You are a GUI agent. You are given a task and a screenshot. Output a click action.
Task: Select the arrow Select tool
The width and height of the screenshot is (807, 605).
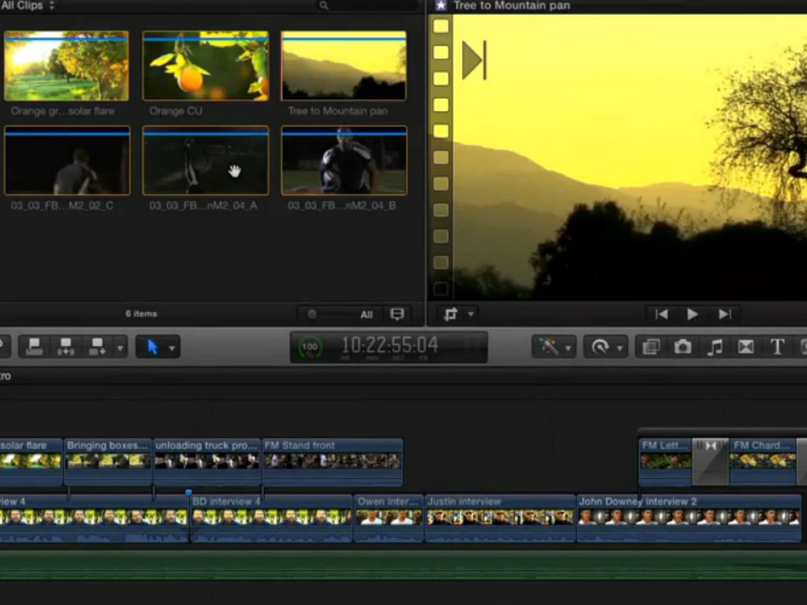[x=152, y=347]
